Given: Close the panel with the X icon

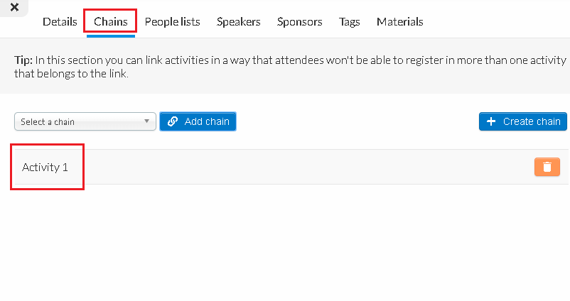Looking at the screenshot, I should pyautogui.click(x=14, y=7).
